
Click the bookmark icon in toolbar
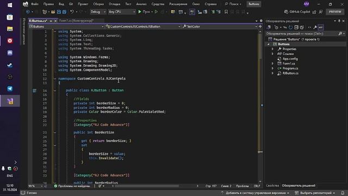click(x=226, y=12)
